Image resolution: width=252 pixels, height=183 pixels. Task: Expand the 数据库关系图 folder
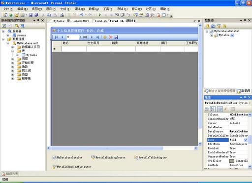(12, 47)
